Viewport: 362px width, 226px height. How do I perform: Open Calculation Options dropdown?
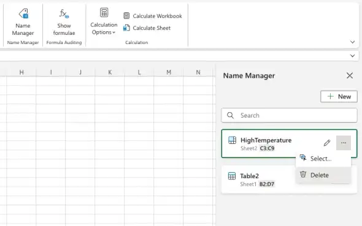(x=104, y=21)
